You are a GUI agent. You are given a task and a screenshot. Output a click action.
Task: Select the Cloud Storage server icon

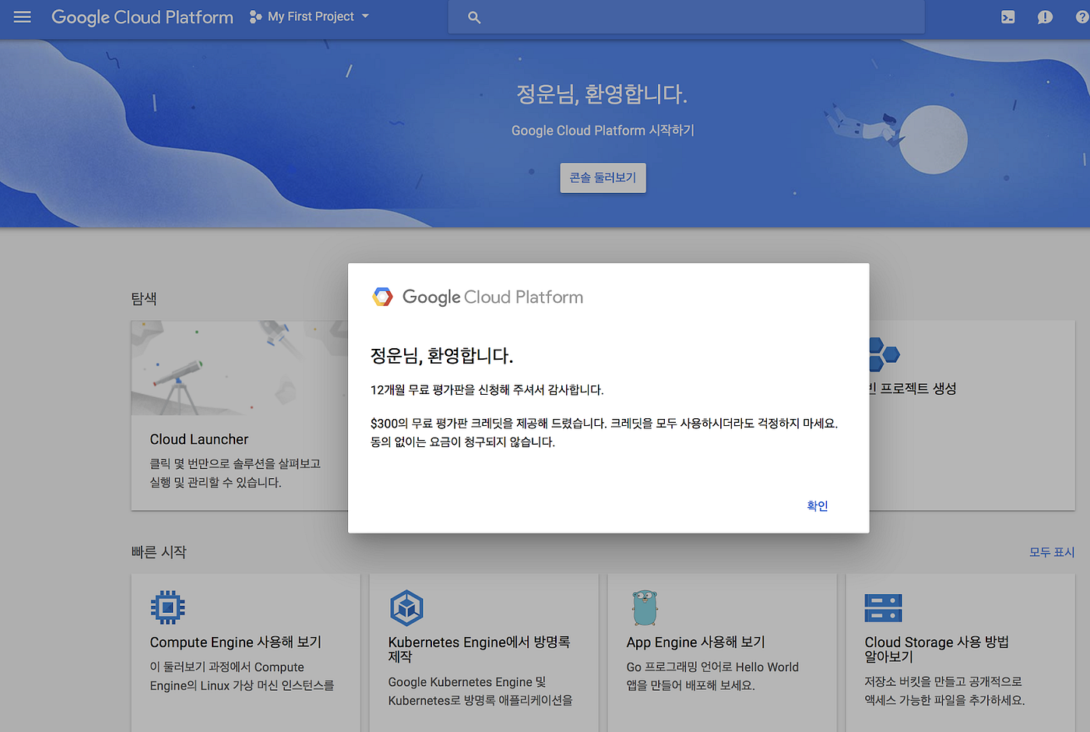[x=883, y=607]
